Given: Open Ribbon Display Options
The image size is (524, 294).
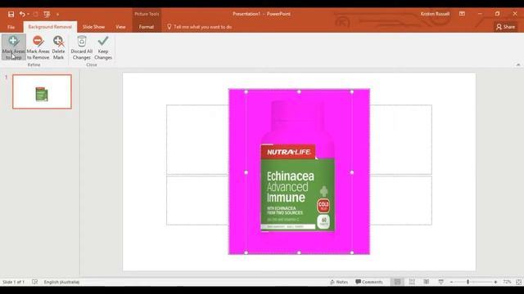Looking at the screenshot, I should (462, 14).
